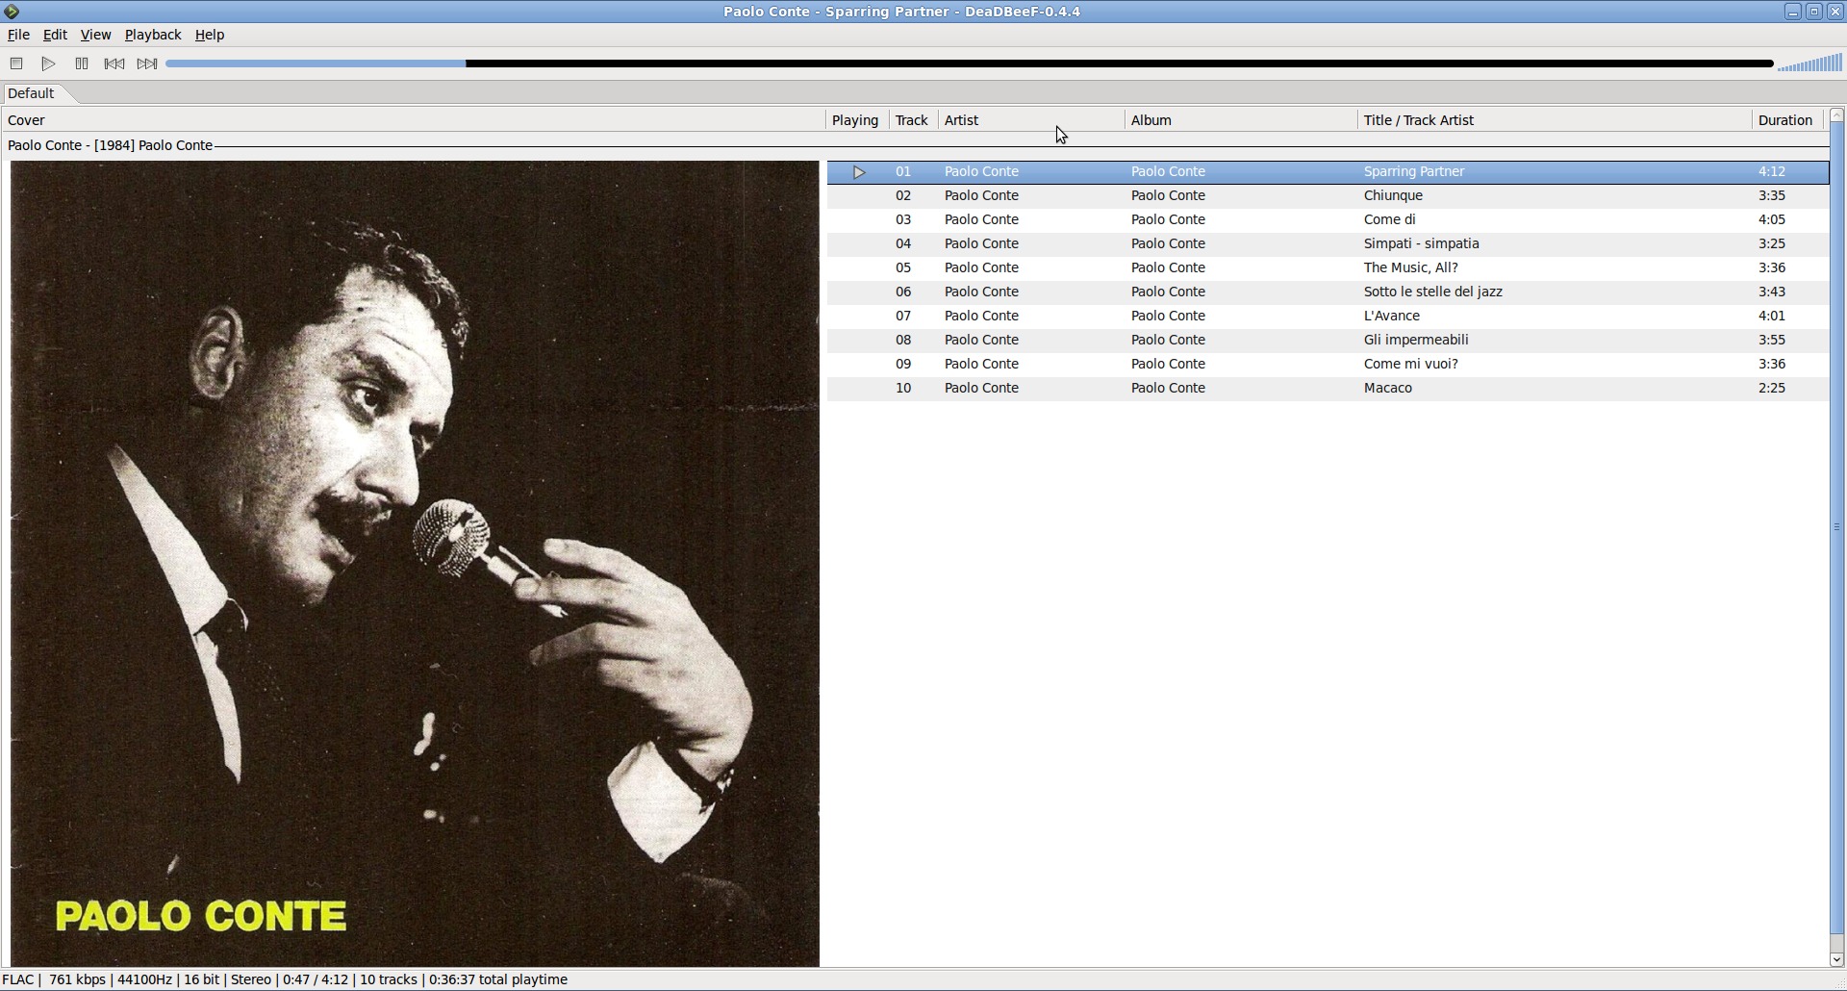Click duration 3:55 of Gli impermeabili
Screen dimensions: 1847x991
click(1772, 340)
